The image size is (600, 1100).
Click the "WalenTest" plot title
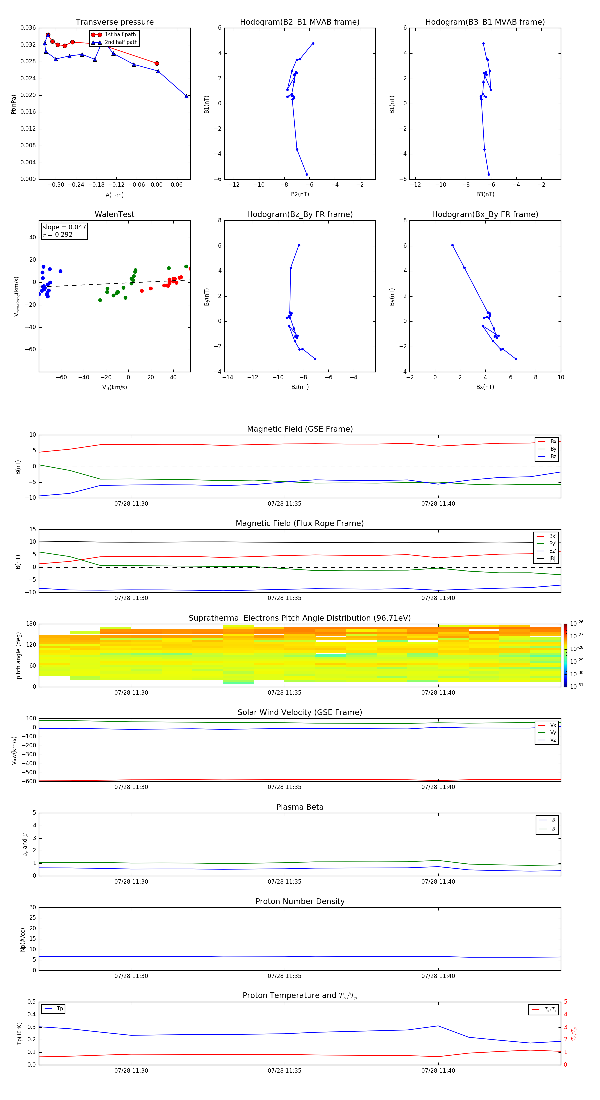pyautogui.click(x=114, y=214)
